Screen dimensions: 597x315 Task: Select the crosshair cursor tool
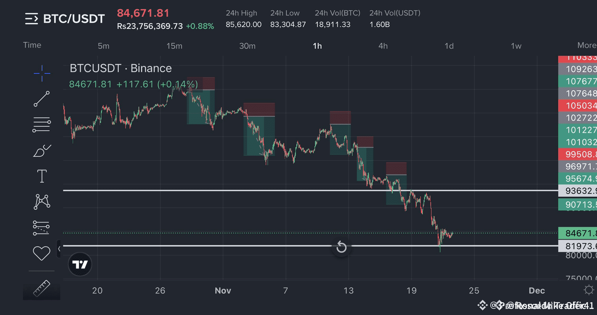[x=42, y=73]
